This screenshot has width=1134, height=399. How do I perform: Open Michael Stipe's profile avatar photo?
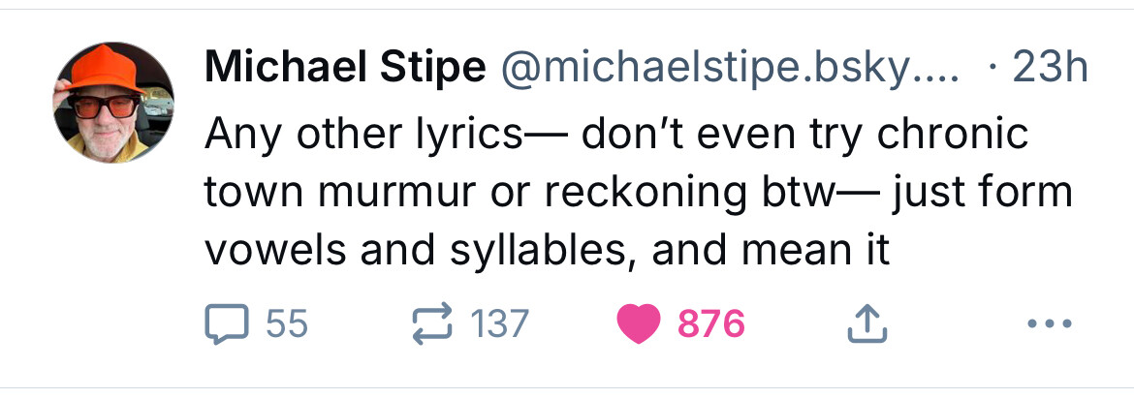click(x=114, y=104)
